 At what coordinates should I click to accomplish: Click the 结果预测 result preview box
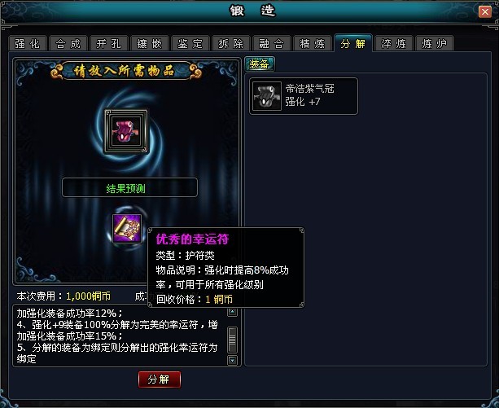(x=130, y=187)
